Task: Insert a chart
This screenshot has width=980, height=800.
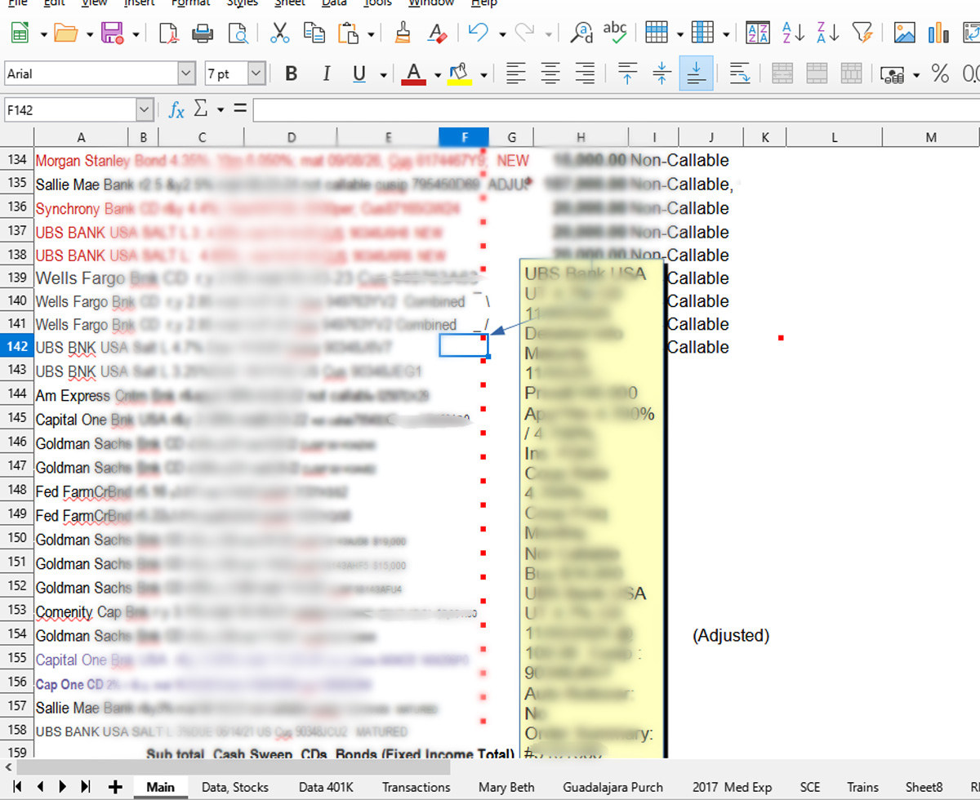Action: 939,33
